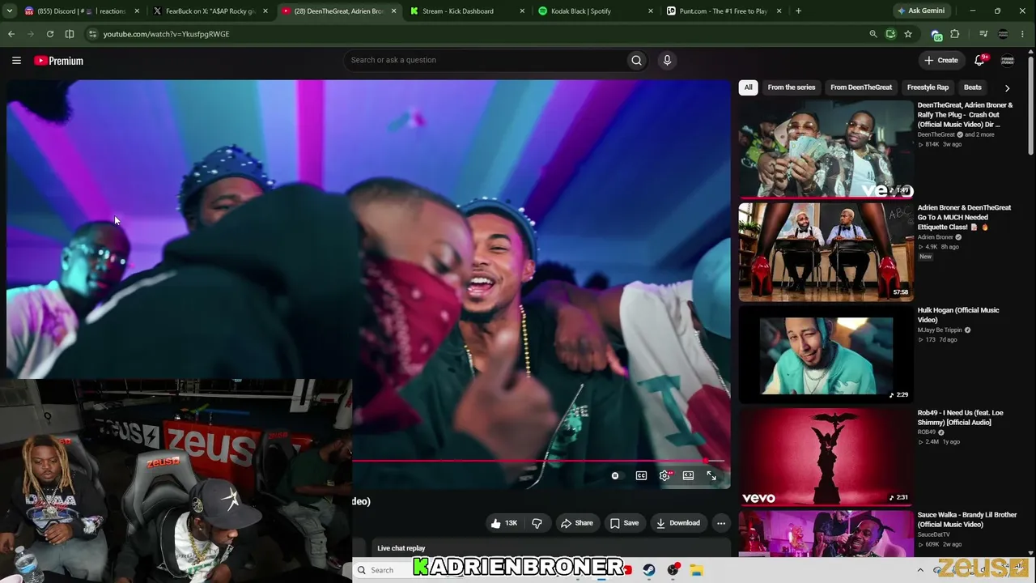1036x583 pixels.
Task: Close the Kick Dashboard tab
Action: point(522,11)
